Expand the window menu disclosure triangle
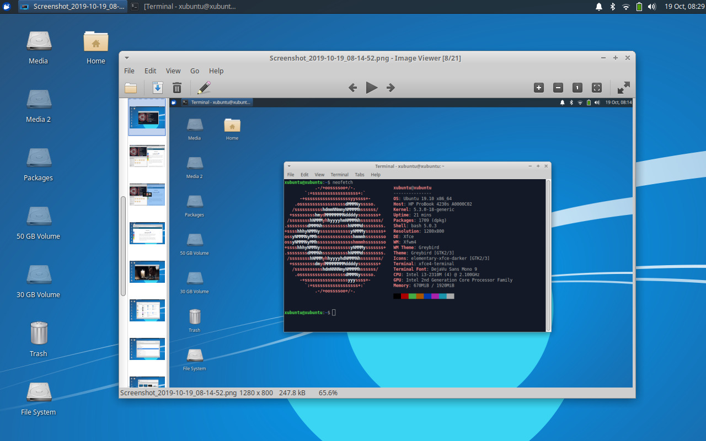The width and height of the screenshot is (706, 441). pos(126,57)
